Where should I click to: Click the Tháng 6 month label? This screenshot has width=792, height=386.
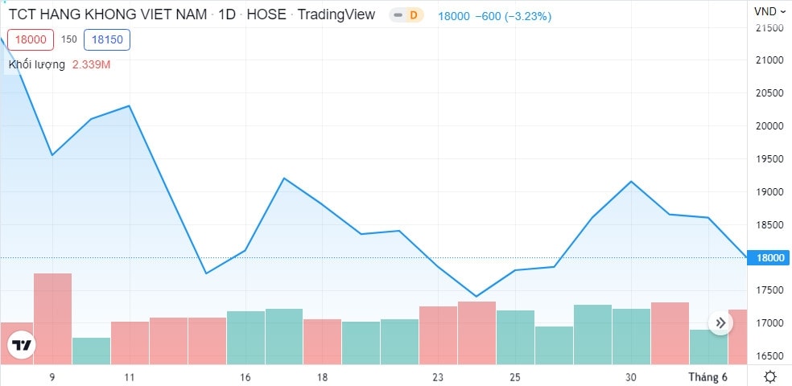(707, 377)
